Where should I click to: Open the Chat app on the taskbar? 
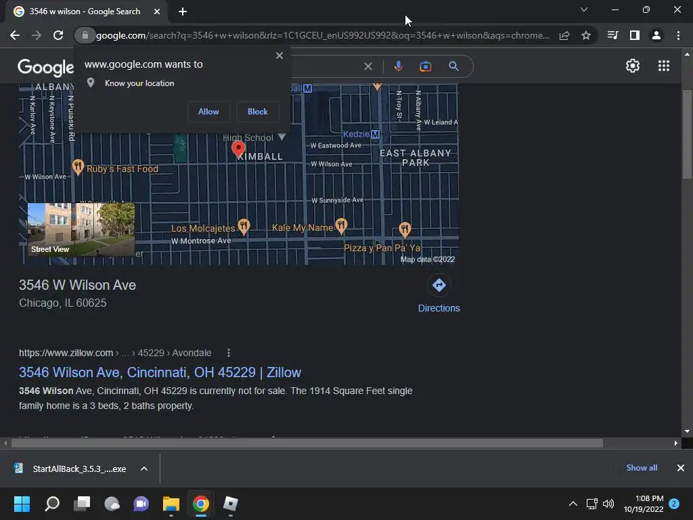click(141, 504)
